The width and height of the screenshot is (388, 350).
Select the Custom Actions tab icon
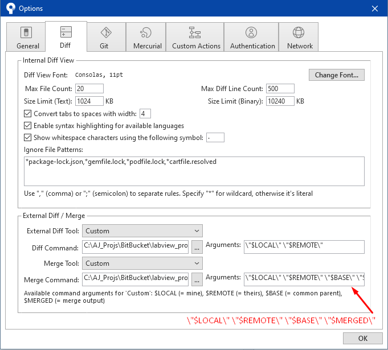195,32
